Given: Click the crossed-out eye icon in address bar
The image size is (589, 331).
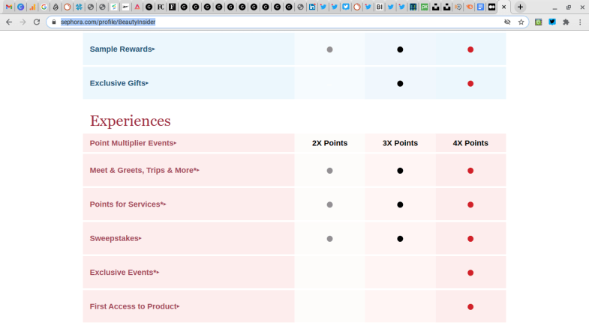Looking at the screenshot, I should coord(507,22).
